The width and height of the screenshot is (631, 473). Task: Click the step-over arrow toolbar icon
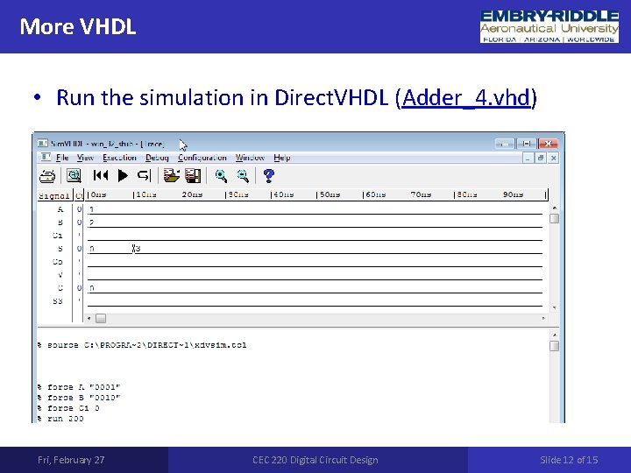point(144,175)
